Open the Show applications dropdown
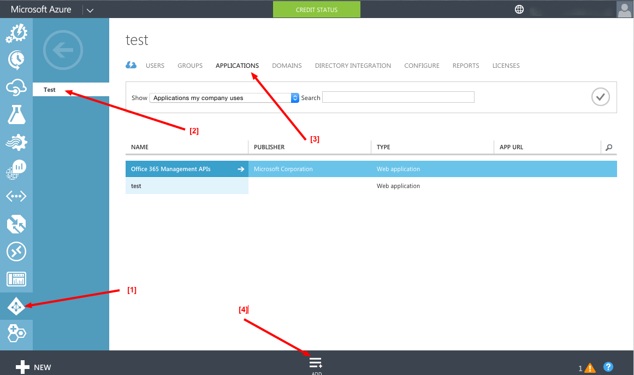Viewport: 634px width, 375px height. point(224,98)
